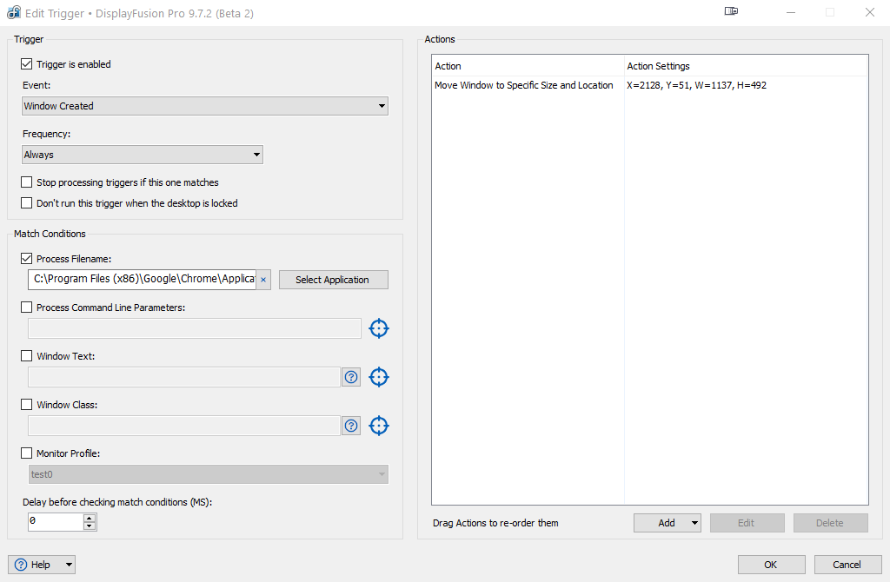This screenshot has height=582, width=890.
Task: Increase the delay value with the up stepper arrow
Action: click(89, 518)
